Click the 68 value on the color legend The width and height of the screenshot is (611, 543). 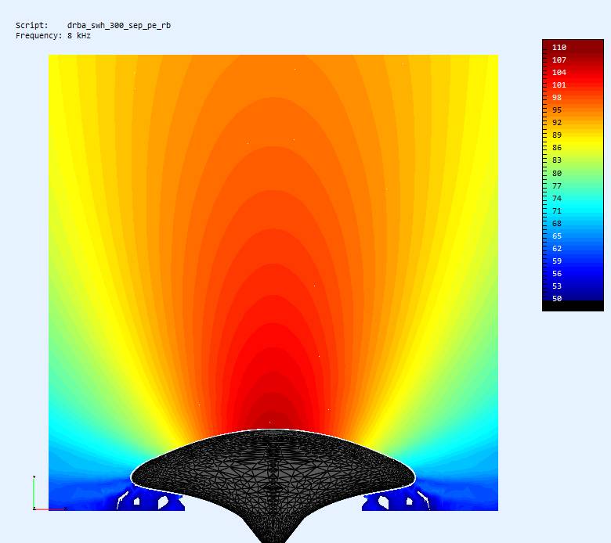click(x=557, y=224)
